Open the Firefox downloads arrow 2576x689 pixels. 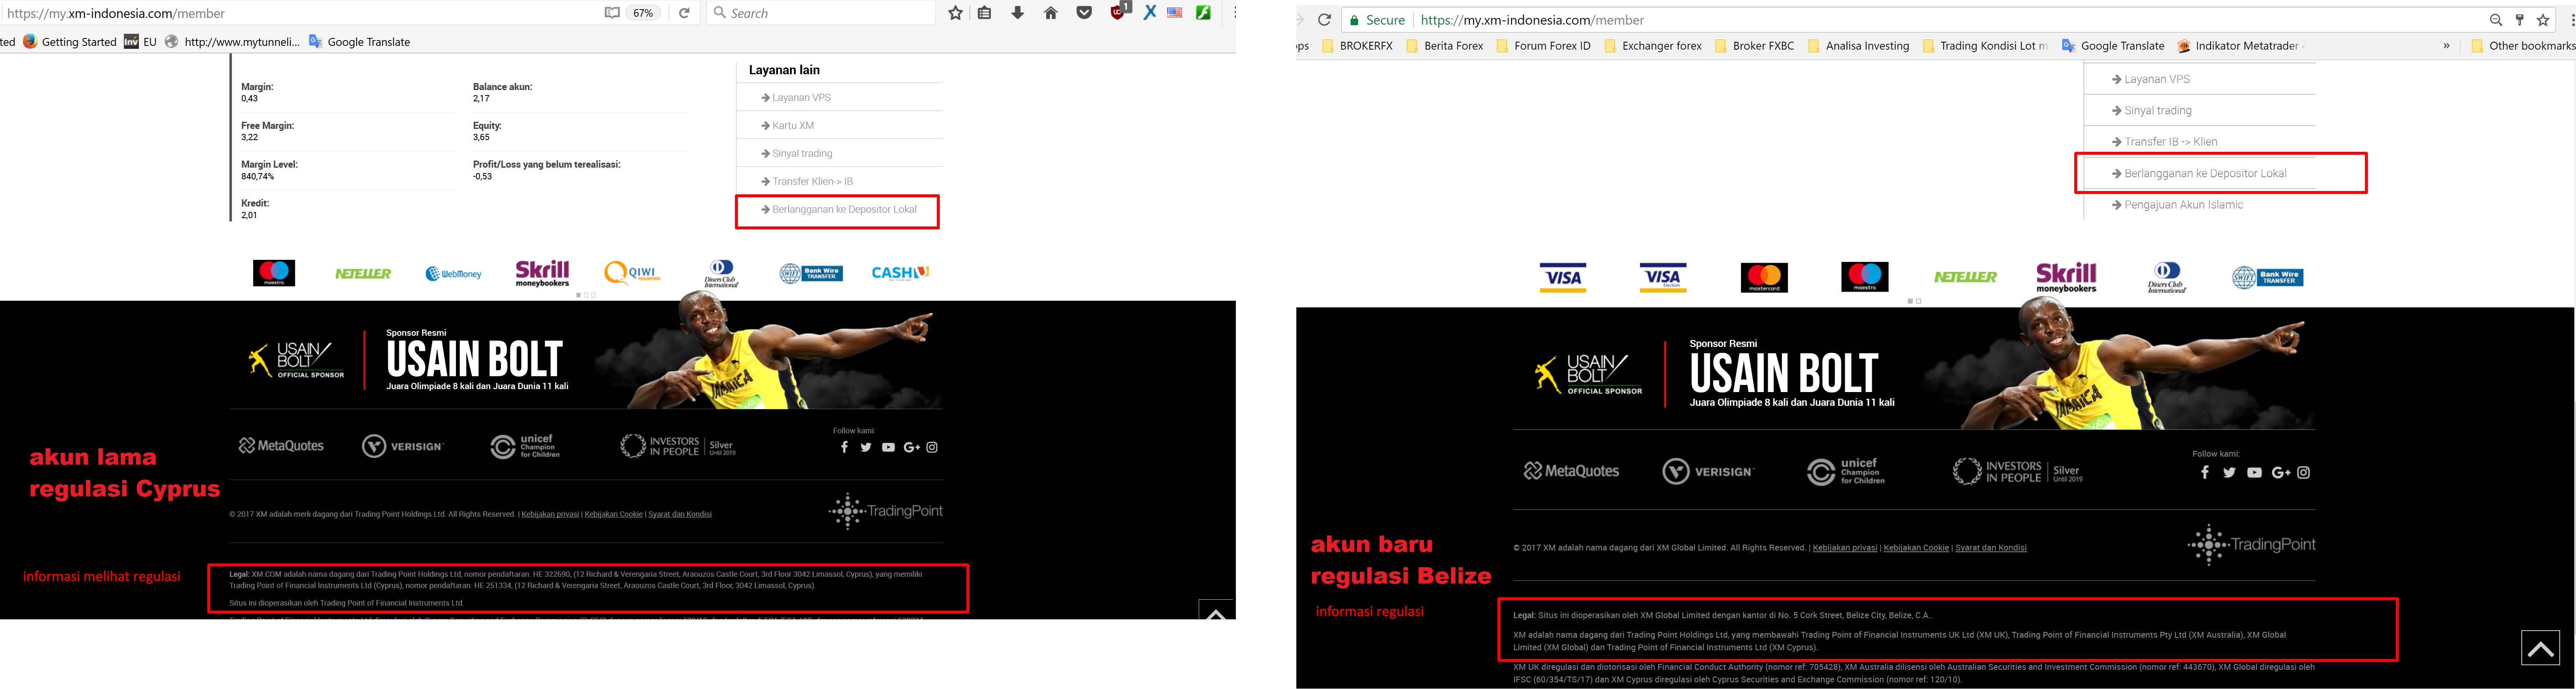[1018, 13]
